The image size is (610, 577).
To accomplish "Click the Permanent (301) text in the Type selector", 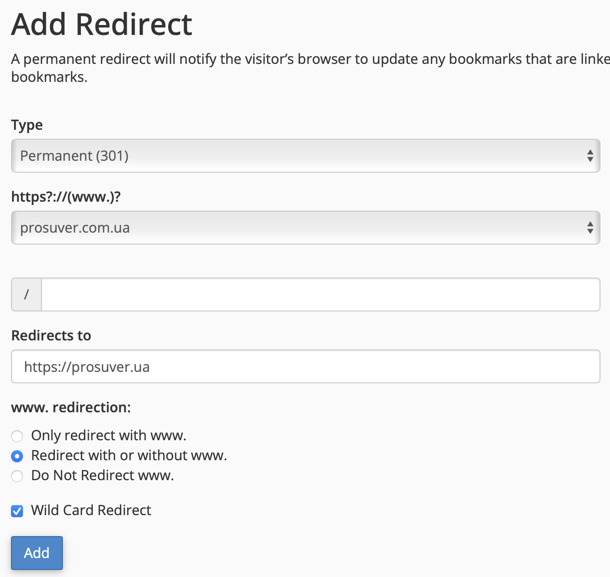I will point(74,156).
